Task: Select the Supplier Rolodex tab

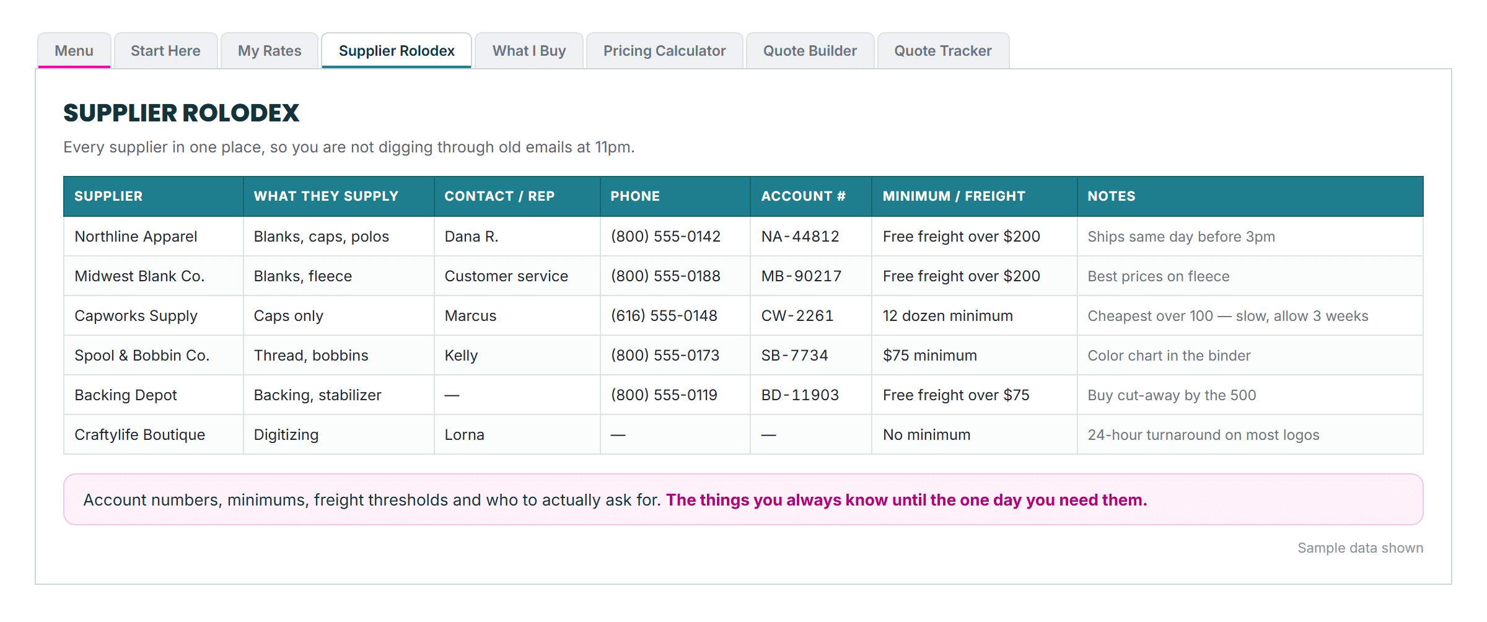Action: 397,51
